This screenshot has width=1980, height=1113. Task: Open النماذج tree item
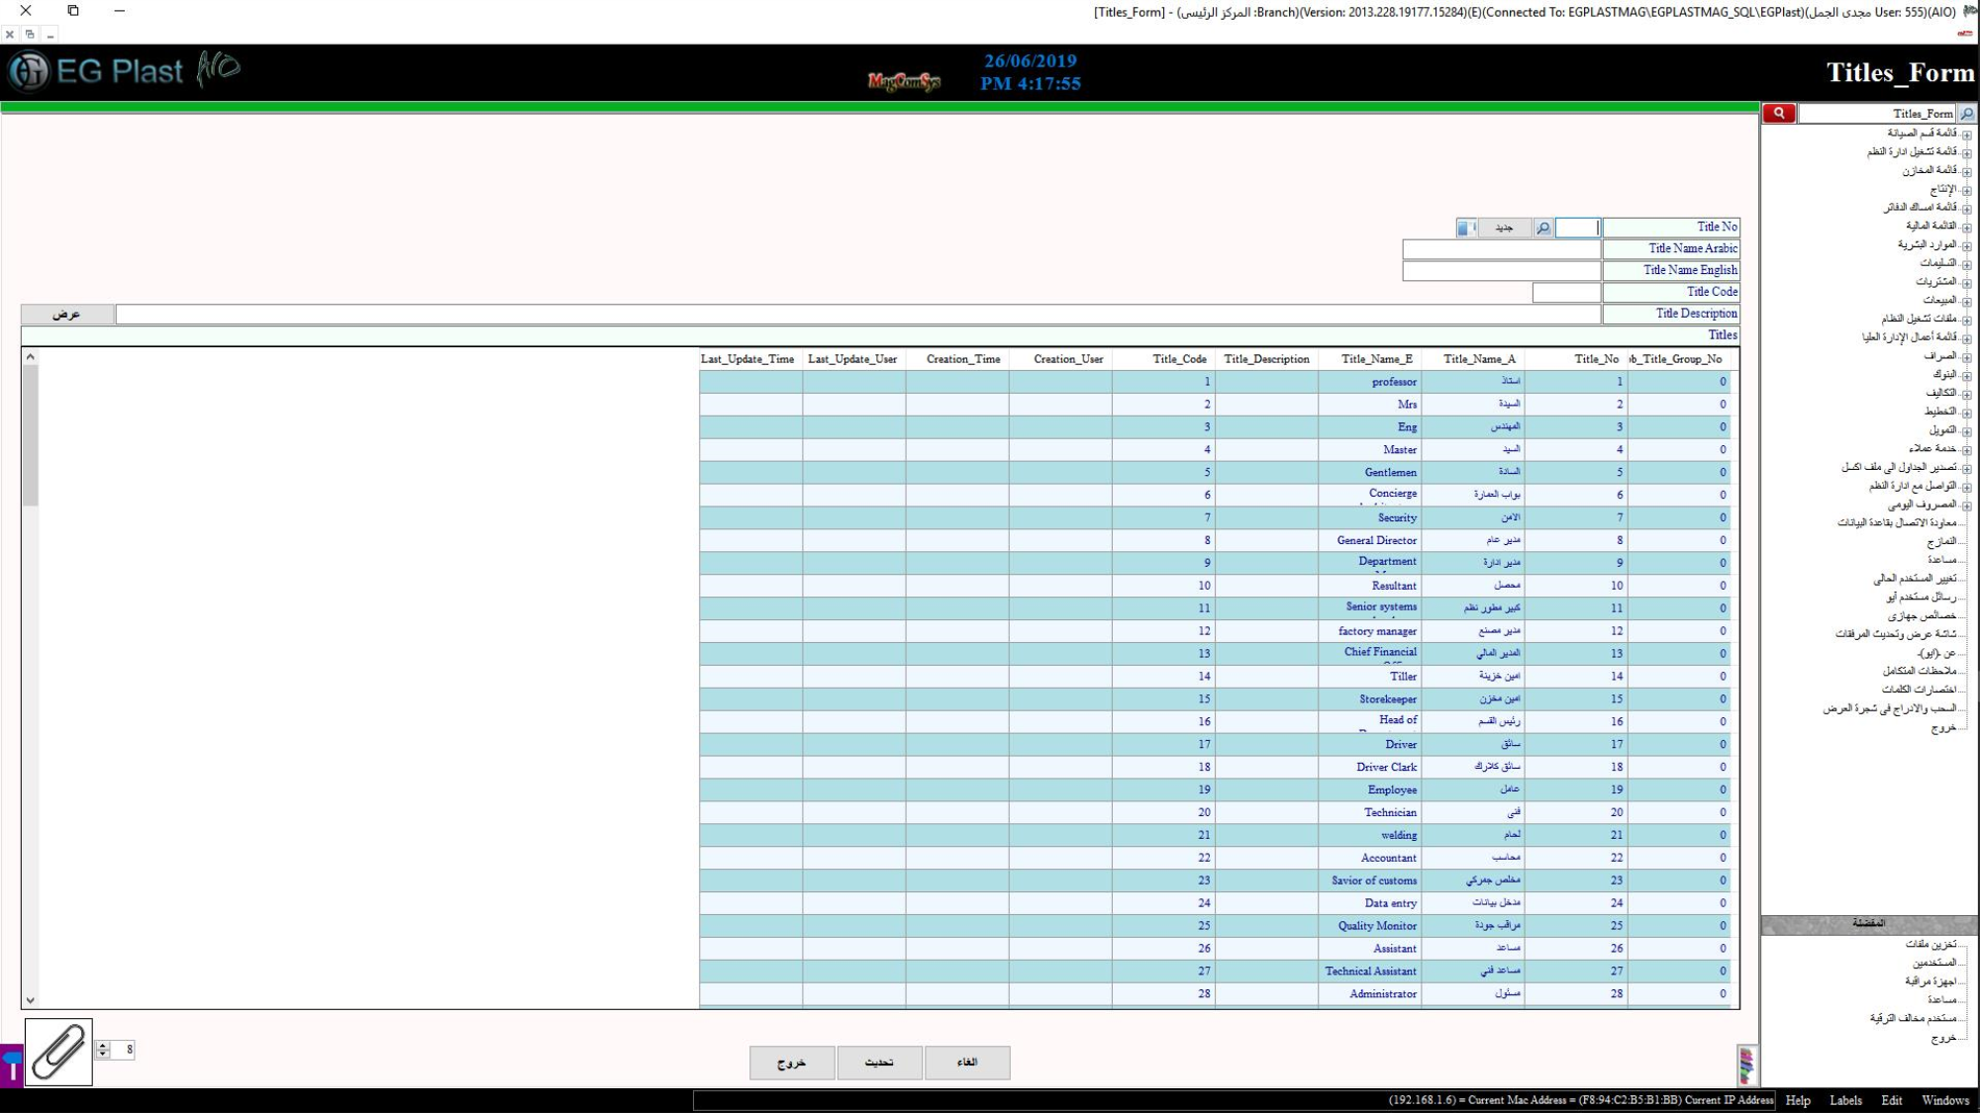(x=1941, y=542)
